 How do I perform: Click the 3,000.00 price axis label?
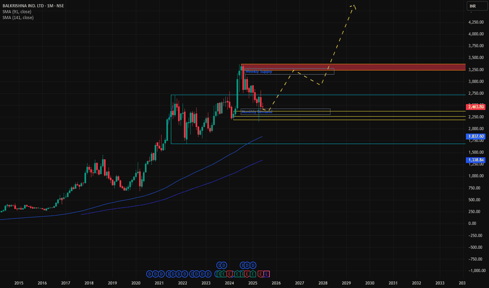[476, 81]
